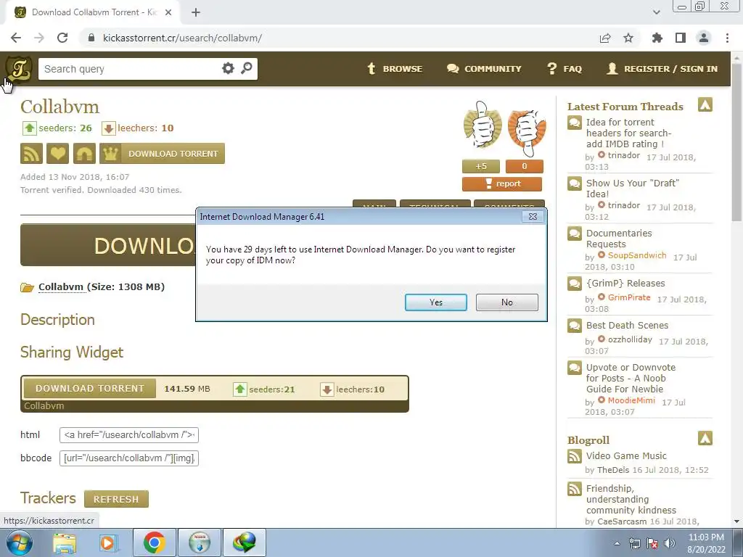Open Chrome three-dot menu
743x557 pixels.
(x=727, y=38)
